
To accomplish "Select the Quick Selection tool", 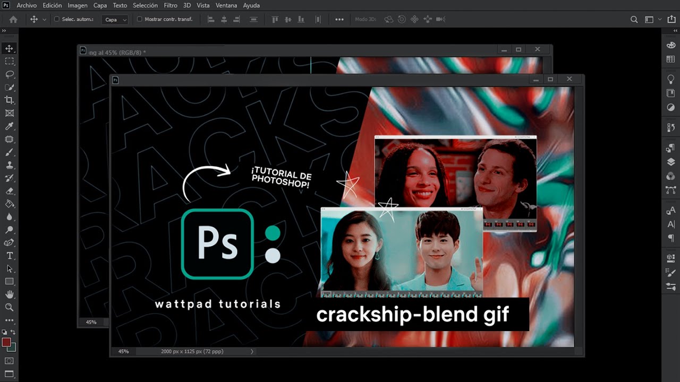I will (x=10, y=87).
